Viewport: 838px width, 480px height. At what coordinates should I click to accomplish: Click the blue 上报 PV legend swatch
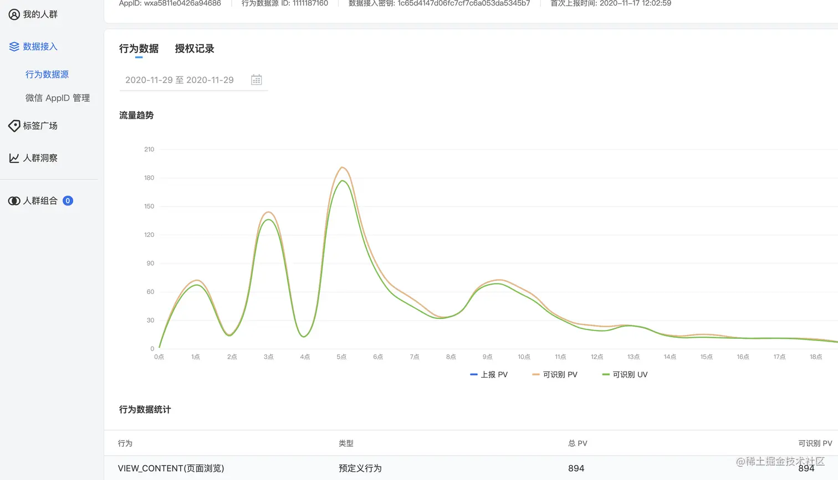click(474, 375)
